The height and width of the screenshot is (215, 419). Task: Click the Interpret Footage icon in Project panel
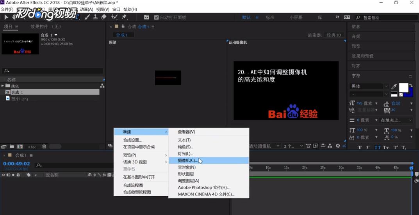[4, 146]
